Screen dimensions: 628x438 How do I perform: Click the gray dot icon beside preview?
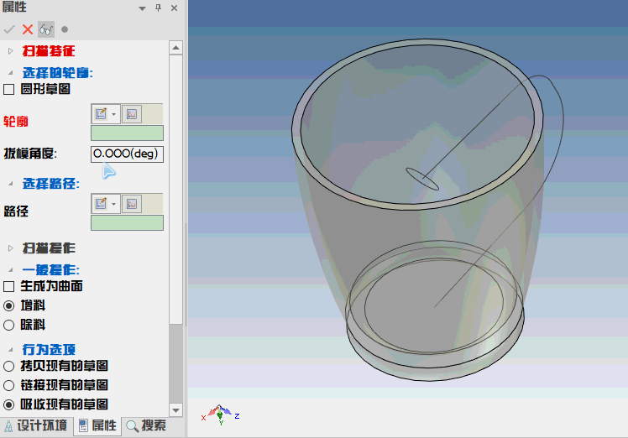[65, 29]
